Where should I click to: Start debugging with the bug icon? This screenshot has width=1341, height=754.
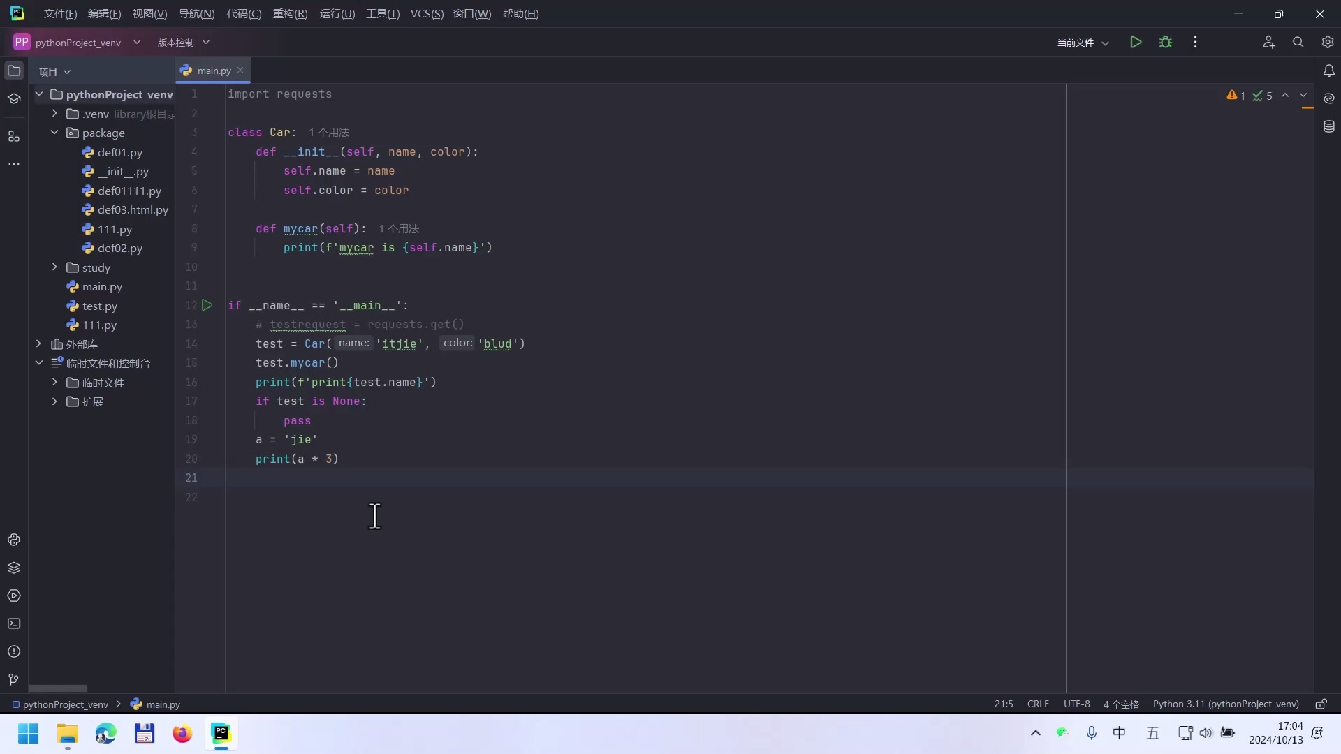click(1165, 43)
